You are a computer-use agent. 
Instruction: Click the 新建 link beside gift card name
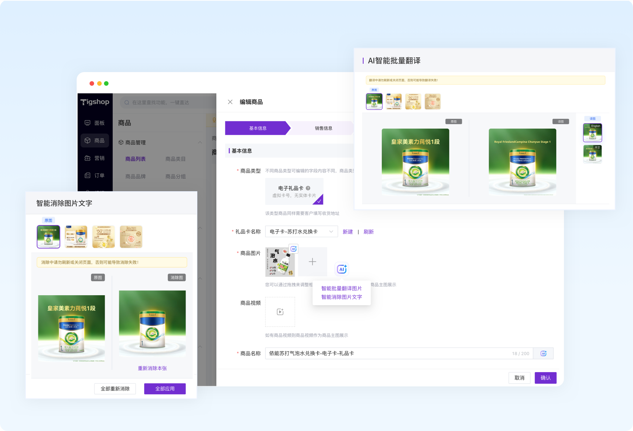click(348, 232)
